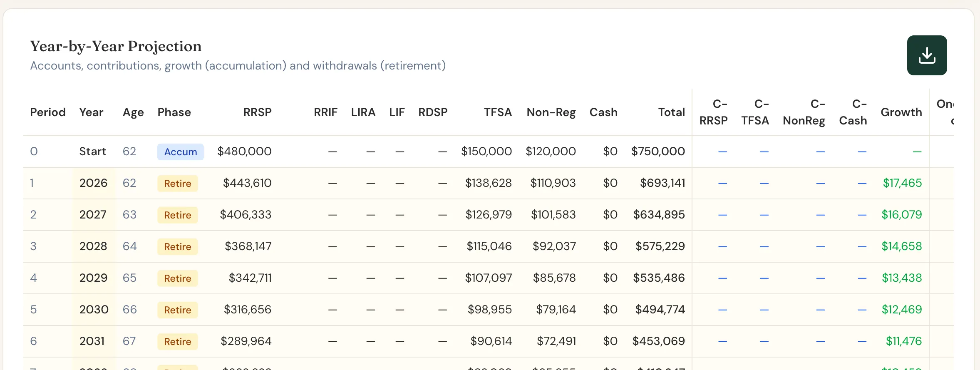Select the $17,465 growth value
This screenshot has height=370, width=980.
click(902, 183)
